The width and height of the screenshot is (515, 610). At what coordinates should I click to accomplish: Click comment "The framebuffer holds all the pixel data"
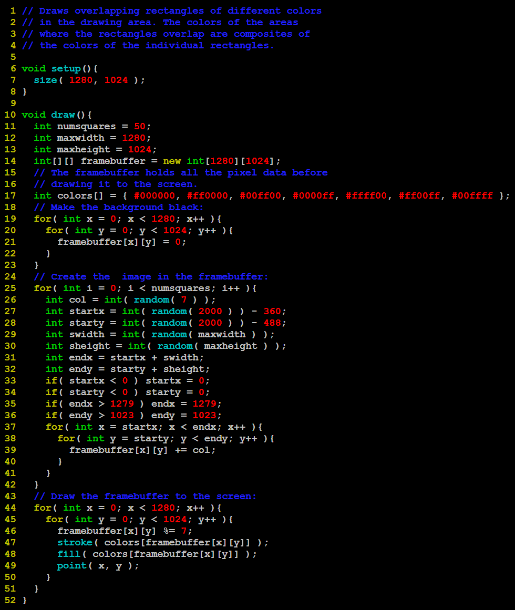pos(168,173)
